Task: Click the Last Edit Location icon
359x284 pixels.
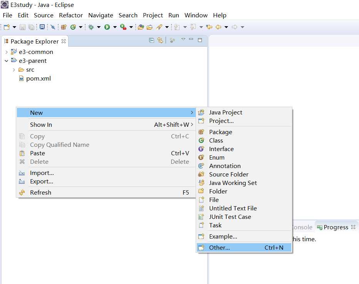Action: [209, 27]
